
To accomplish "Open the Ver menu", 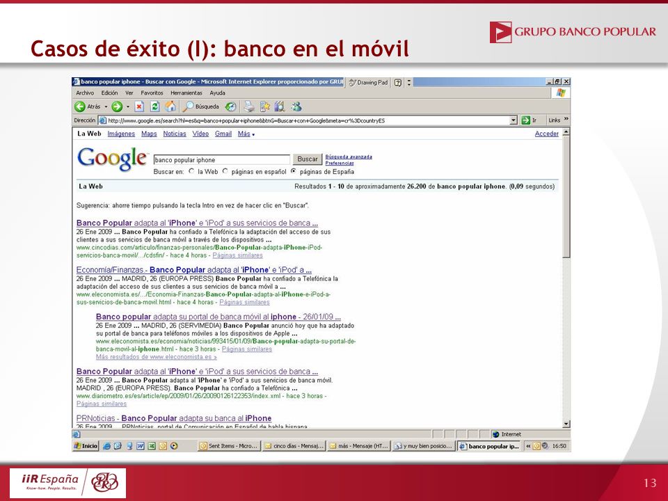I will click(129, 93).
